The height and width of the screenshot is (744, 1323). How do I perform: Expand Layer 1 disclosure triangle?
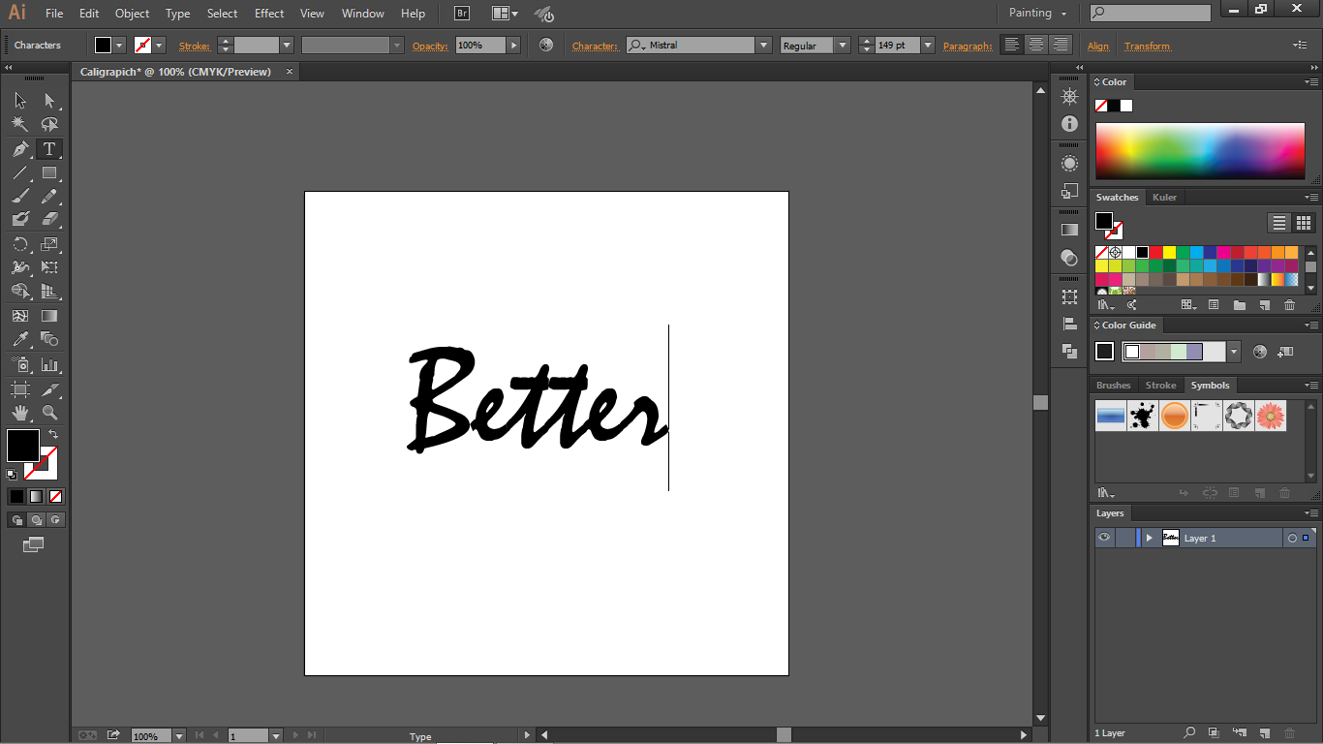tap(1150, 538)
